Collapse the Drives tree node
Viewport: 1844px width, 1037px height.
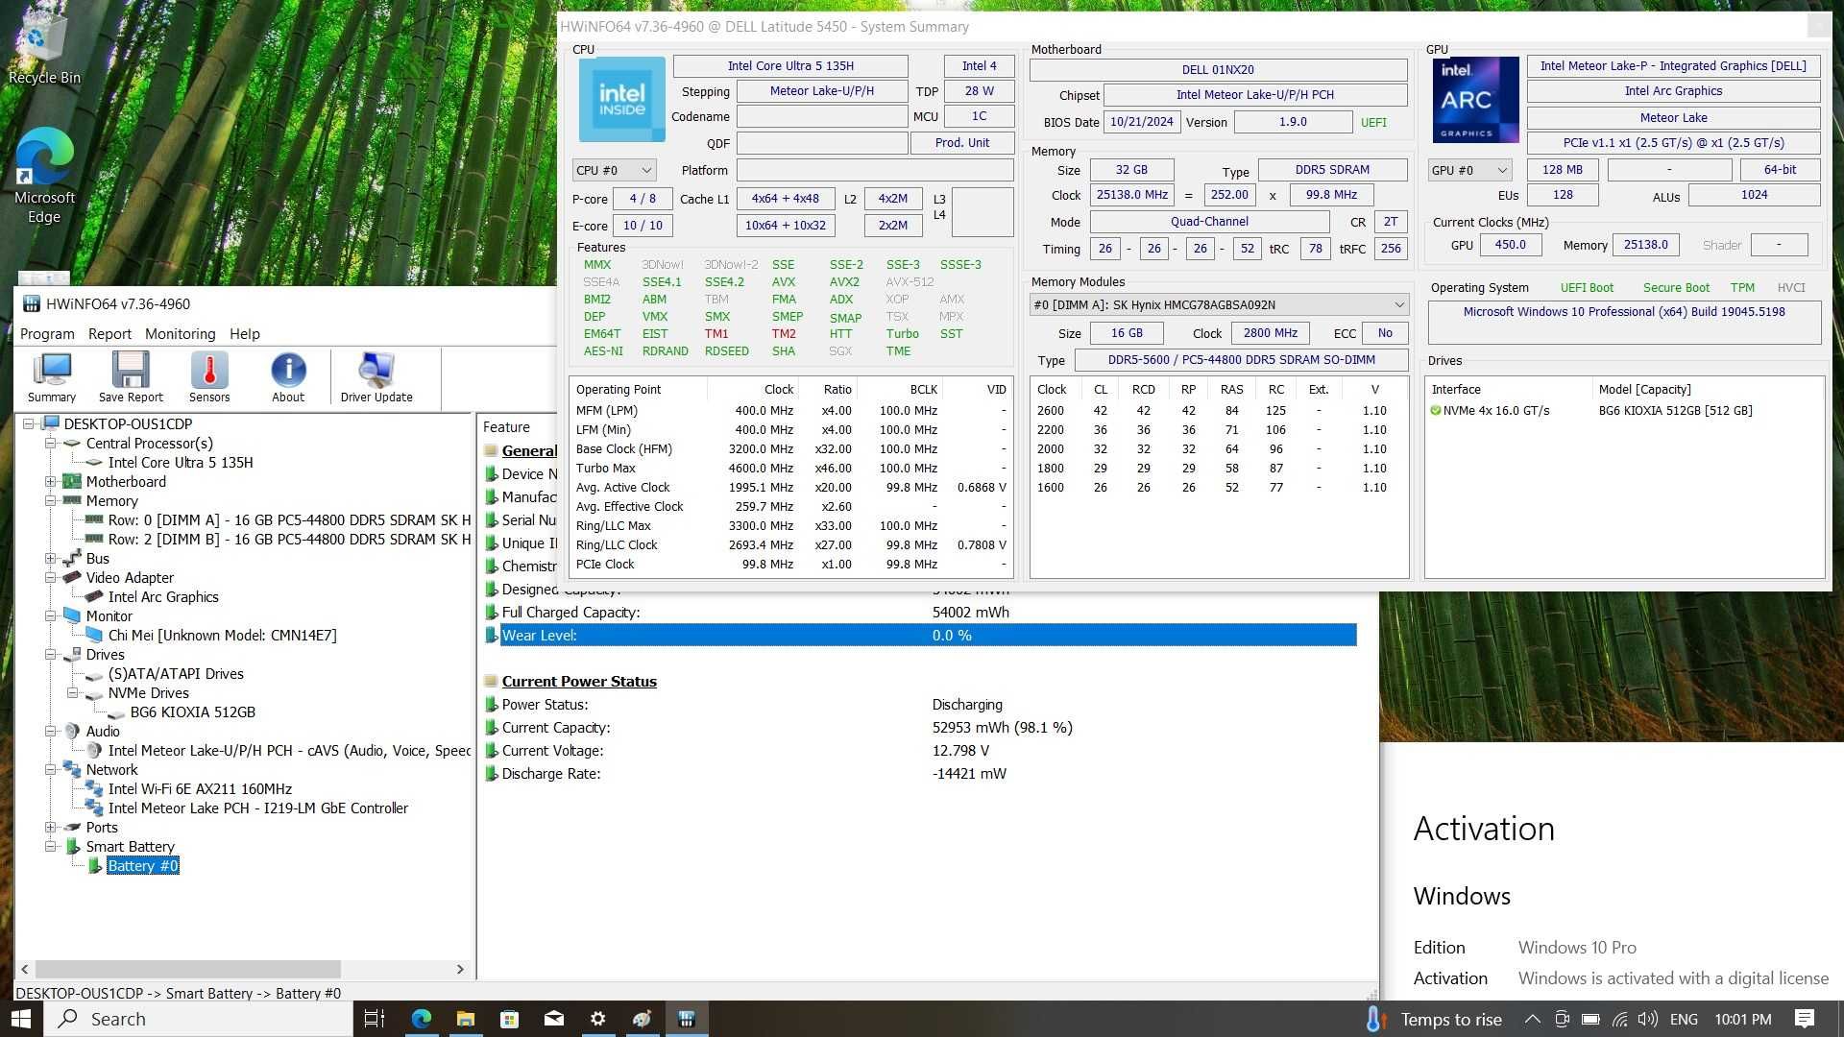coord(50,654)
